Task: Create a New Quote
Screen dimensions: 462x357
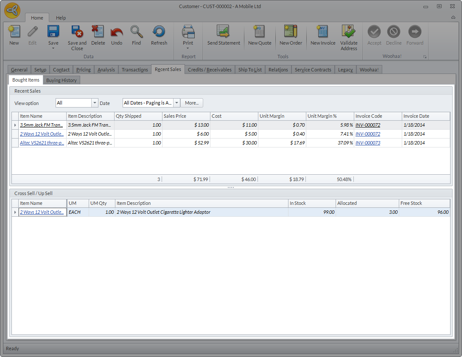Action: point(259,35)
